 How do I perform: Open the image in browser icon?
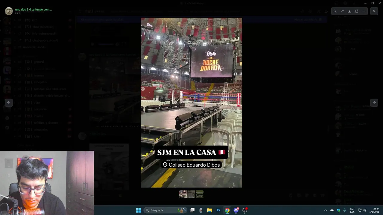[x=357, y=11]
